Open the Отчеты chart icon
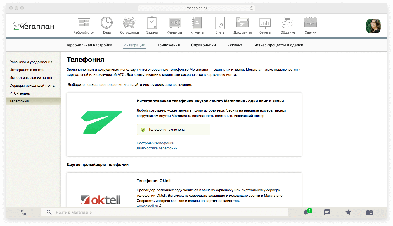 tap(265, 23)
